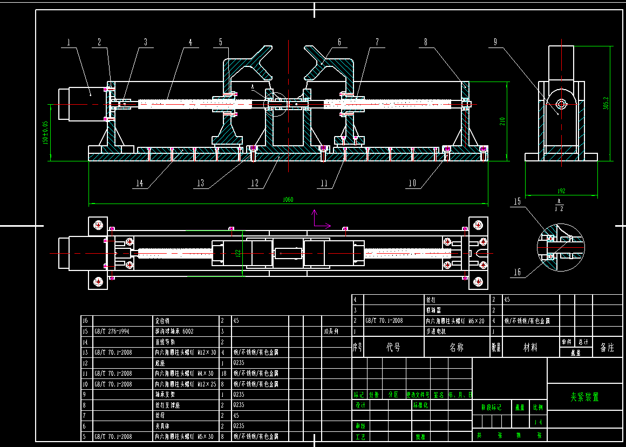Click the 序号 column header
This screenshot has height=447, width=626.
[358, 347]
